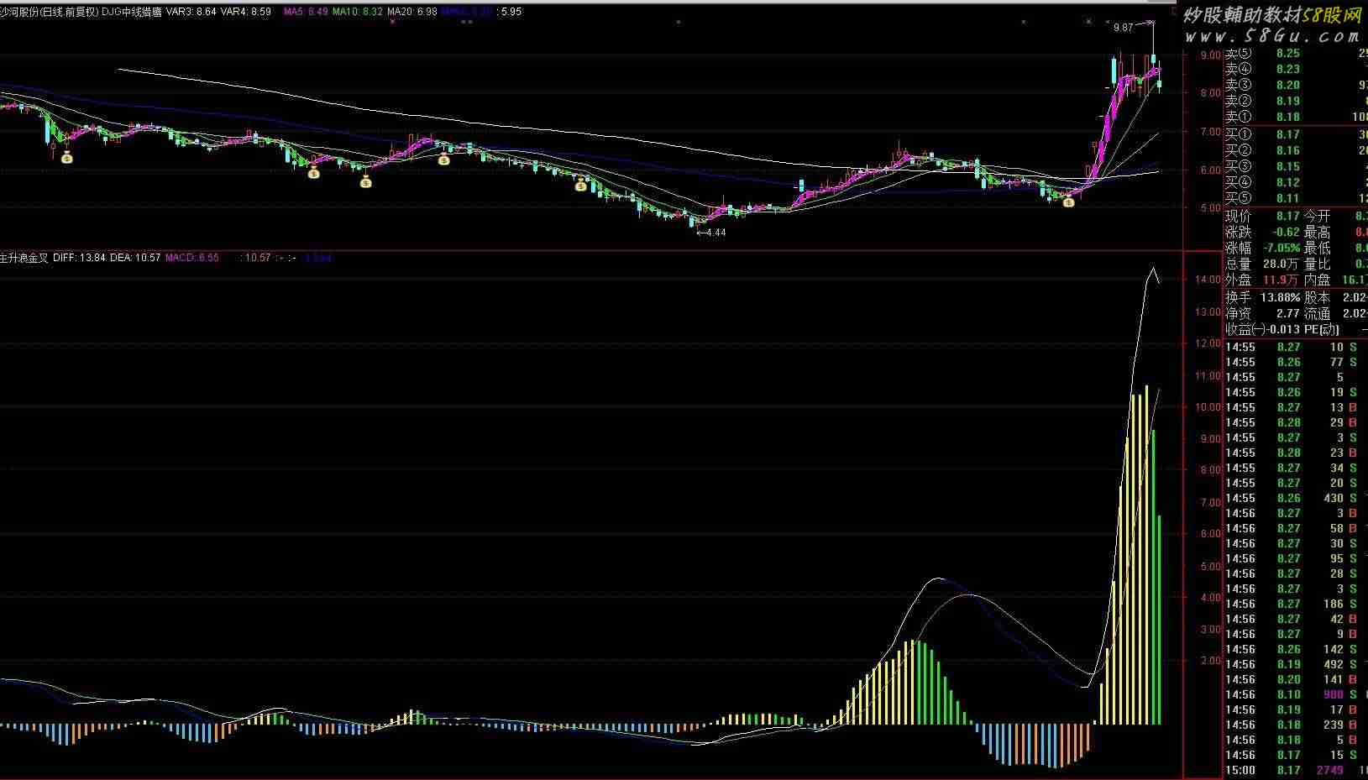This screenshot has height=780, width=1368.
Task: Click the 外盘 value 11.9万
Action: pos(1282,280)
